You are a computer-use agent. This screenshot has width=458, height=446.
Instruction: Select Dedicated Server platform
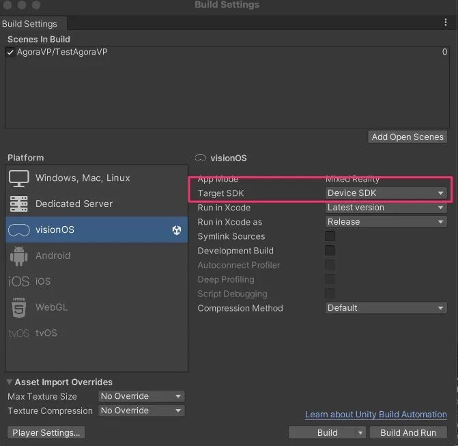click(96, 204)
